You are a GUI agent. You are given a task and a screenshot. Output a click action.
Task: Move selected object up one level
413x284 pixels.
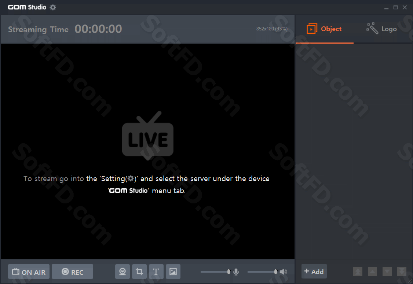(372, 272)
